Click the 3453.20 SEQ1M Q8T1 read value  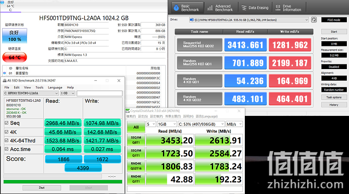[170, 140]
